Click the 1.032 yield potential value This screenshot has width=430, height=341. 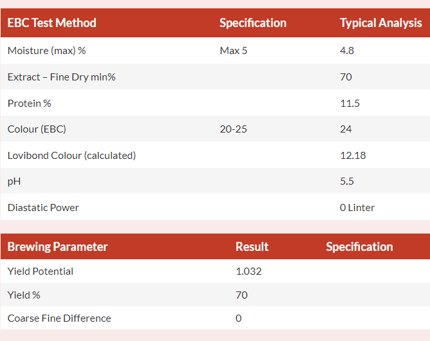(248, 272)
